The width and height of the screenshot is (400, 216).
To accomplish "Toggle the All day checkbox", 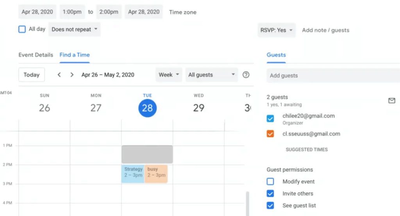I will pyautogui.click(x=22, y=29).
